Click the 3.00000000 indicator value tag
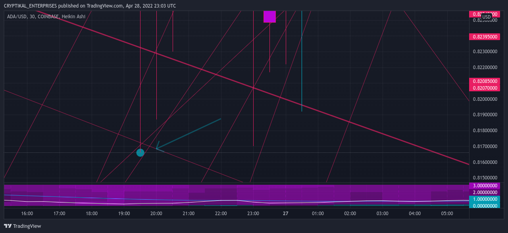 [x=485, y=186]
